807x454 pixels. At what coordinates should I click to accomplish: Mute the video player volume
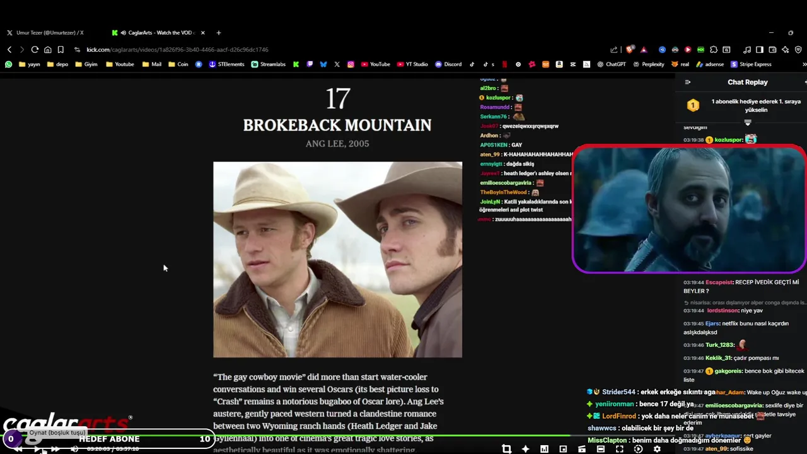tap(74, 448)
